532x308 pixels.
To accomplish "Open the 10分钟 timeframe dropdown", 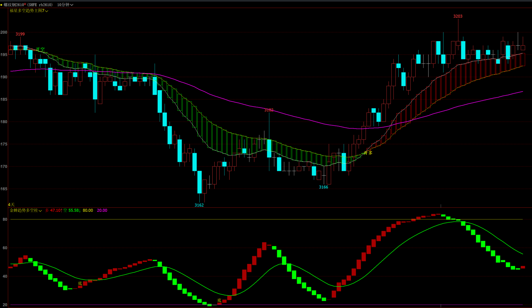I will [x=65, y=5].
